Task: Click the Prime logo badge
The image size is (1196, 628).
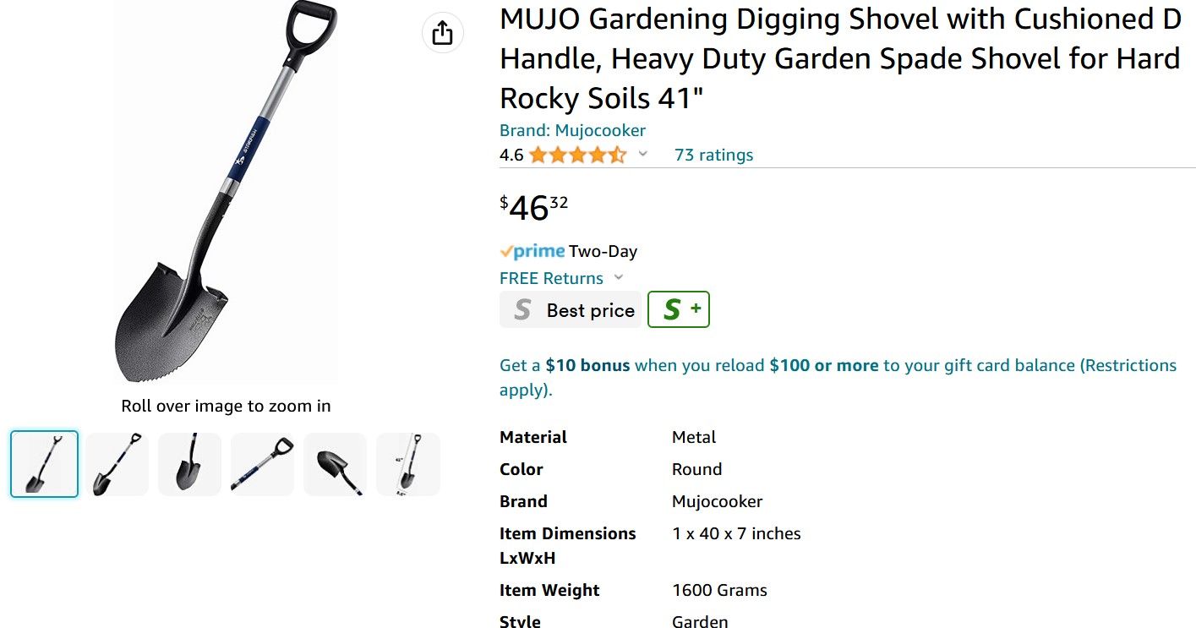Action: click(x=532, y=251)
